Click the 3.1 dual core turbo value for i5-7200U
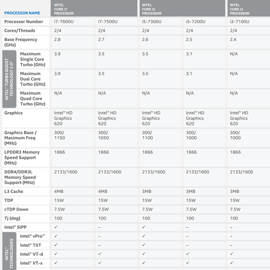The image size is (270, 270). pyautogui.click(x=189, y=74)
